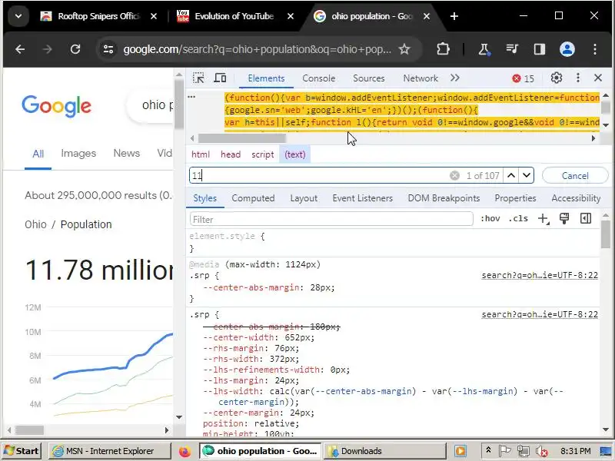The image size is (615, 461).
Task: Toggle common rendering emulations brush icon
Action: pos(564,219)
